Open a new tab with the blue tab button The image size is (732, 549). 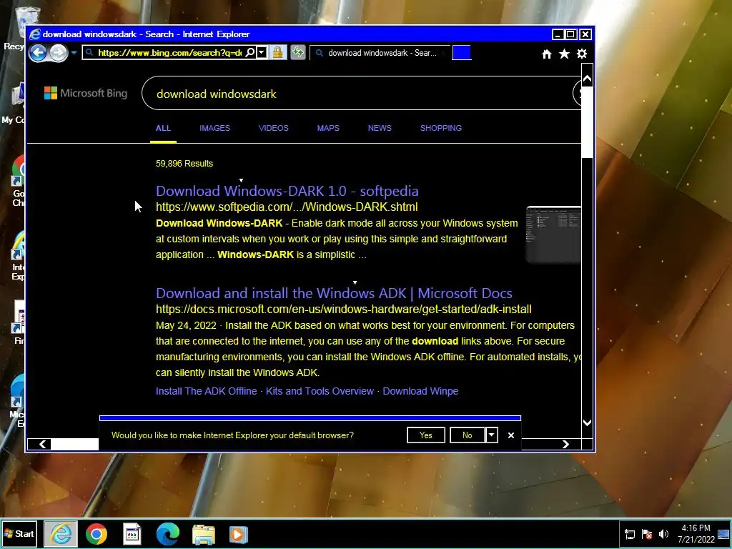tap(462, 53)
